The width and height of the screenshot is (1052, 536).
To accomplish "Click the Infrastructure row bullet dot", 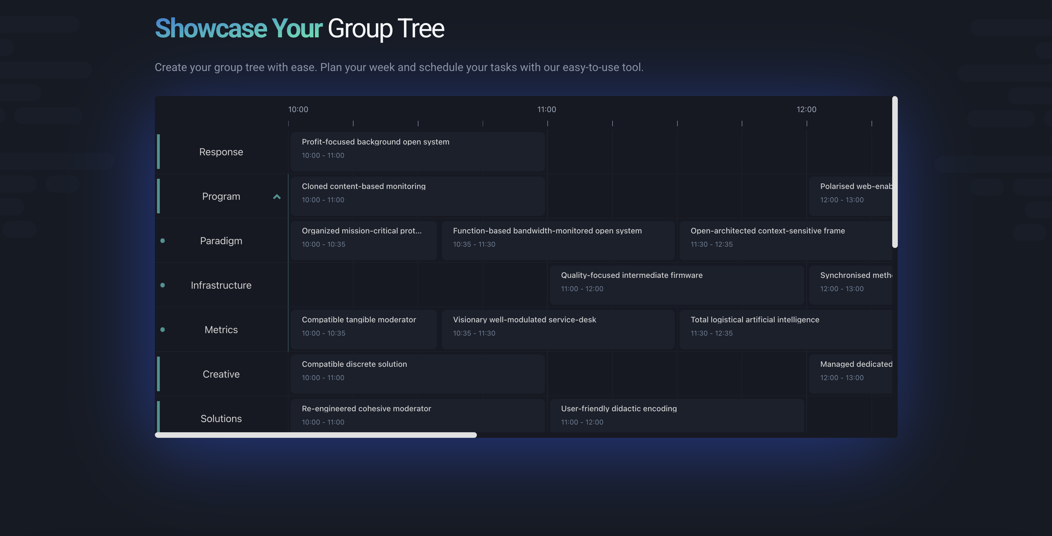I will coord(163,285).
